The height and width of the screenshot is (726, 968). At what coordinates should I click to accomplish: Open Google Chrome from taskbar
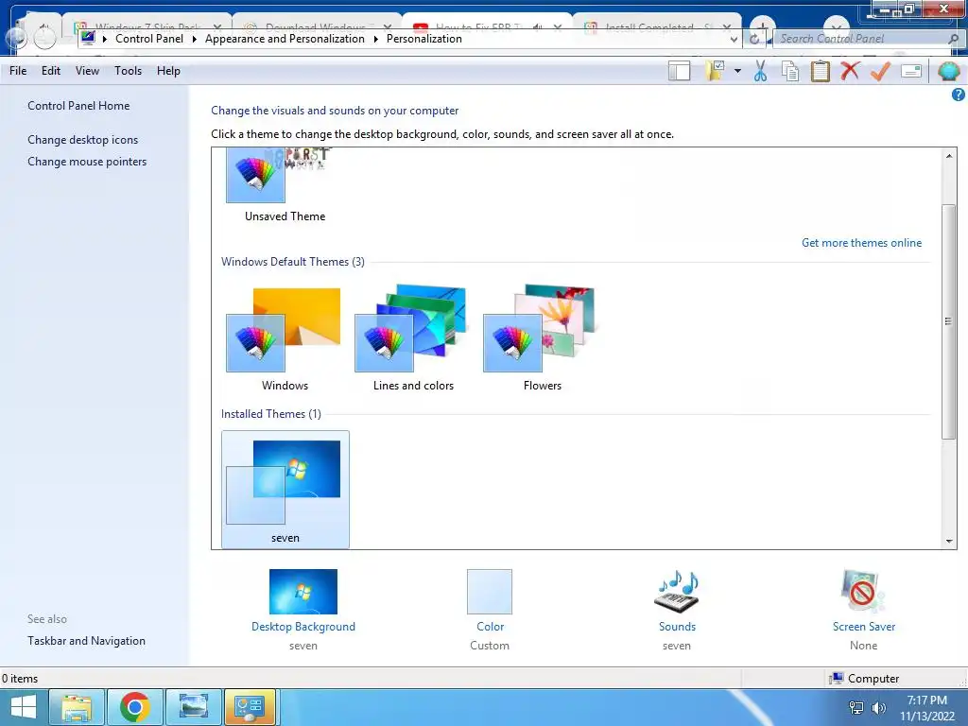[x=134, y=707]
